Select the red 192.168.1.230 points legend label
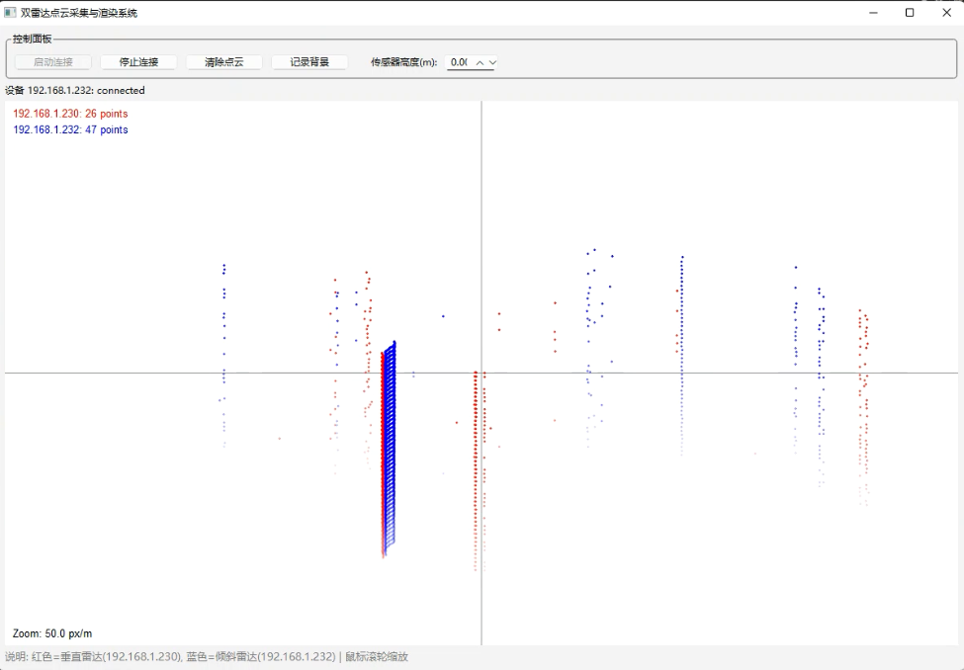964x670 pixels. click(70, 114)
